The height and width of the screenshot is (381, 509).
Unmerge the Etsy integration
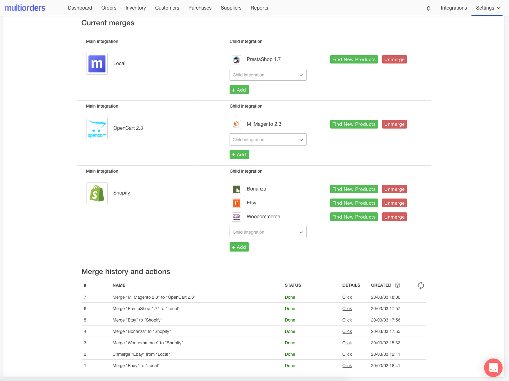pos(394,203)
